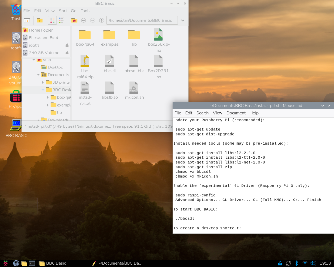Go up to the parent folder

coord(102,20)
